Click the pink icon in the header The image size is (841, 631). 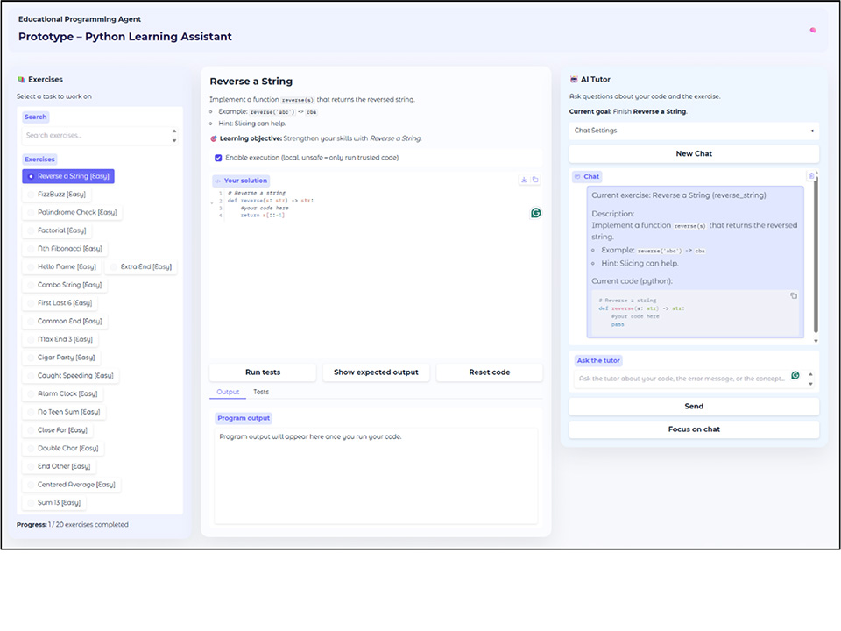click(x=813, y=30)
